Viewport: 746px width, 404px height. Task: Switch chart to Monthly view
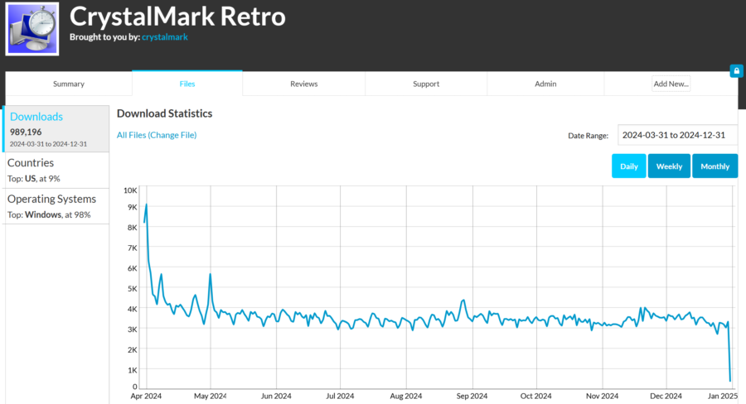715,166
